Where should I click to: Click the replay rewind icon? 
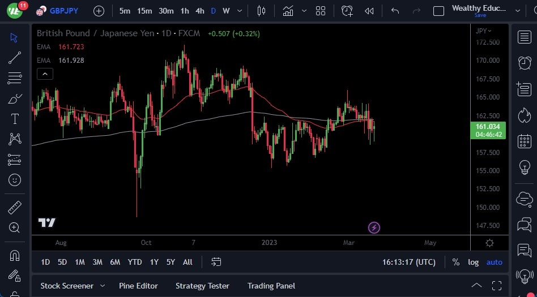[x=369, y=11]
